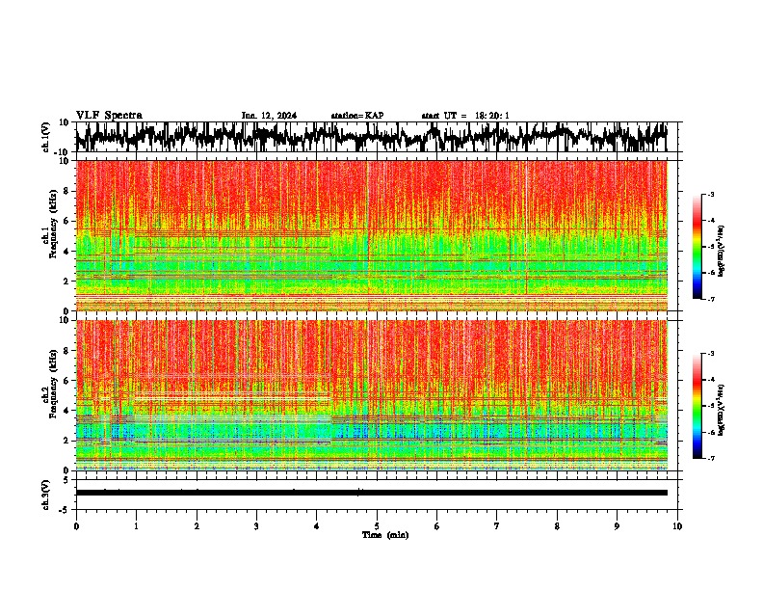Click the ch.2 color bar "log(PSD)" label
The width and height of the screenshot is (763, 590).
tap(722, 410)
